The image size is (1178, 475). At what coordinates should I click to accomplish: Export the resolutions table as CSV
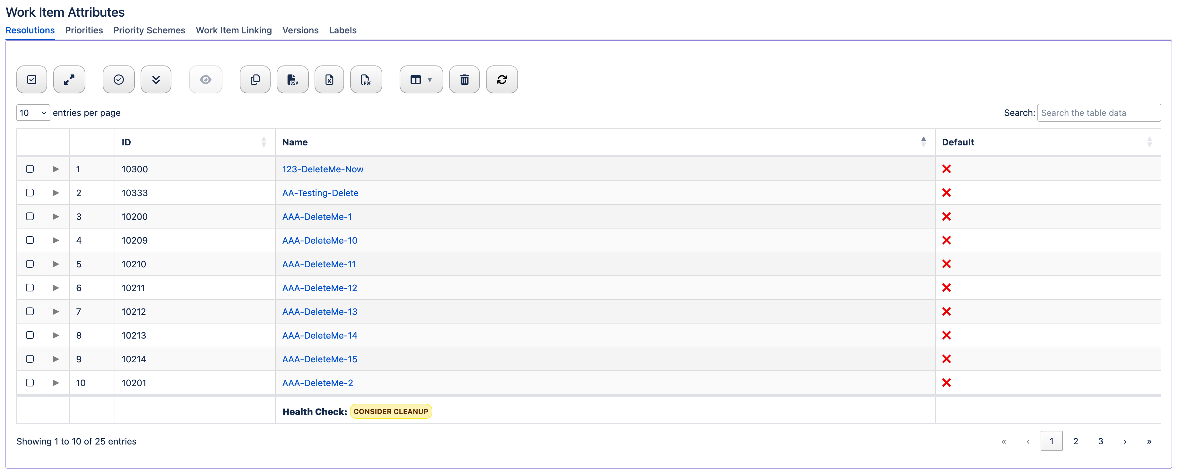(292, 79)
